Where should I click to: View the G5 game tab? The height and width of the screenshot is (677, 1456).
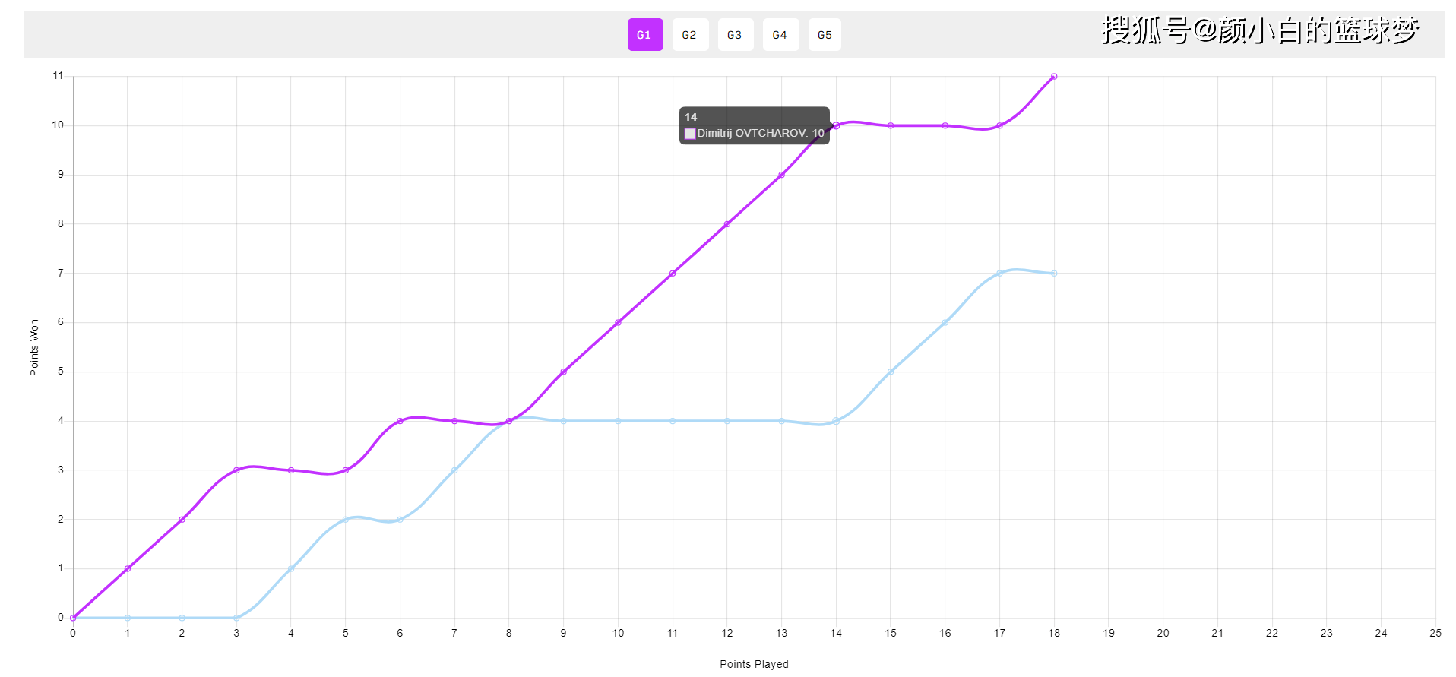click(825, 35)
